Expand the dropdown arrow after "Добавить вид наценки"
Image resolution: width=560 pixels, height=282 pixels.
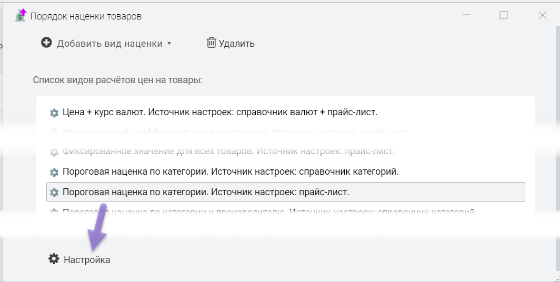pos(169,44)
